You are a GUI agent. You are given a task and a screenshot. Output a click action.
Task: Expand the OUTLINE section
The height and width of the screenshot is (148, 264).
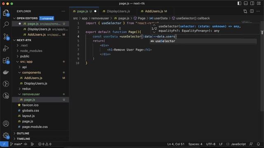(40, 133)
